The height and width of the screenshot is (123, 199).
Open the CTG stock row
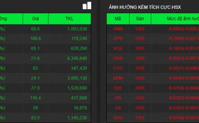pos(118,68)
